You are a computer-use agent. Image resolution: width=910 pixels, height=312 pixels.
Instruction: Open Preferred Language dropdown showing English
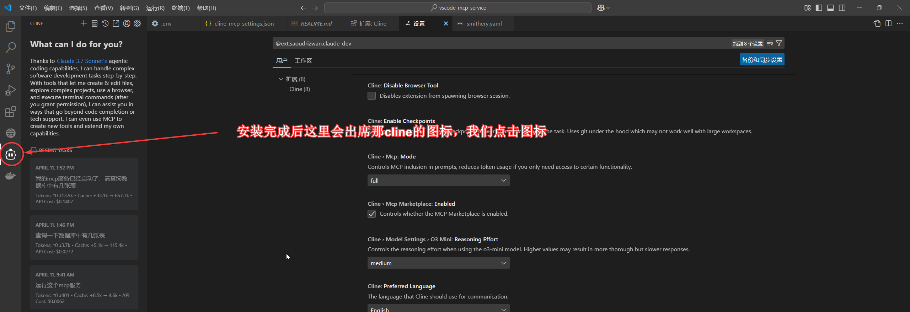point(438,308)
